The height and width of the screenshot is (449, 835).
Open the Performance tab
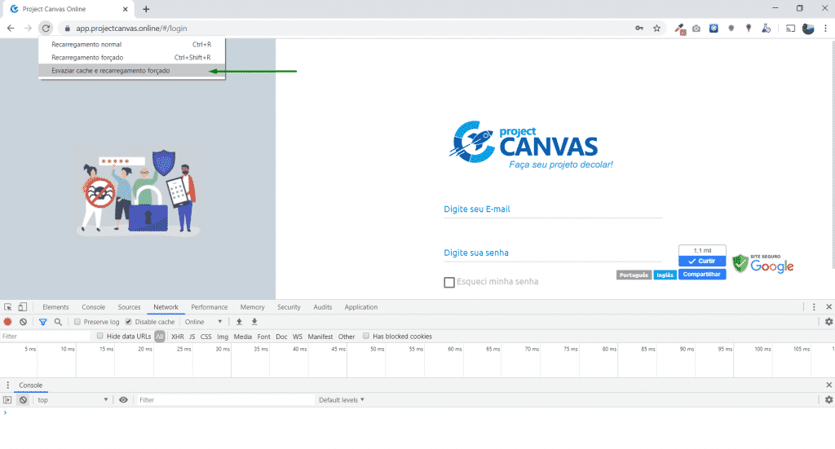coord(210,307)
